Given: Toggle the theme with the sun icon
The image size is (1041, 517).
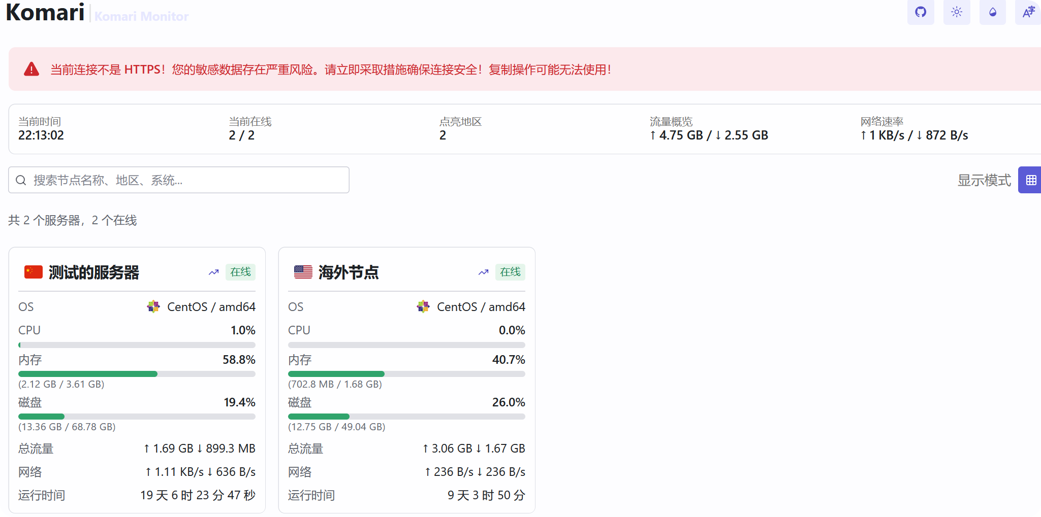Looking at the screenshot, I should click(x=957, y=12).
